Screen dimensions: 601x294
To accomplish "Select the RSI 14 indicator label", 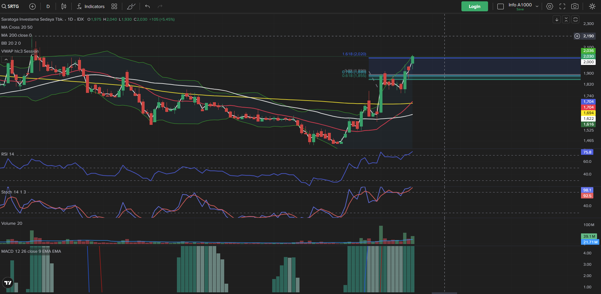I will (8, 154).
